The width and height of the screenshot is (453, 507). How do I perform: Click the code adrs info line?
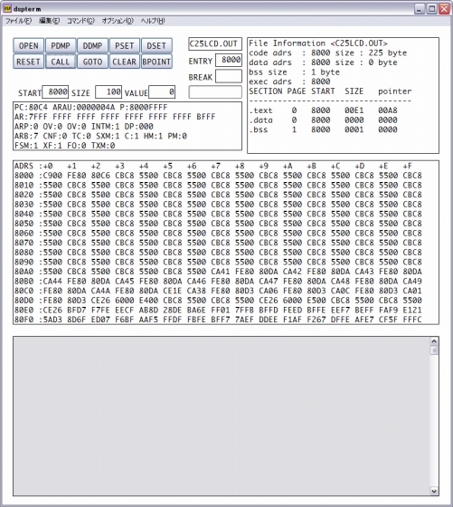click(x=327, y=53)
